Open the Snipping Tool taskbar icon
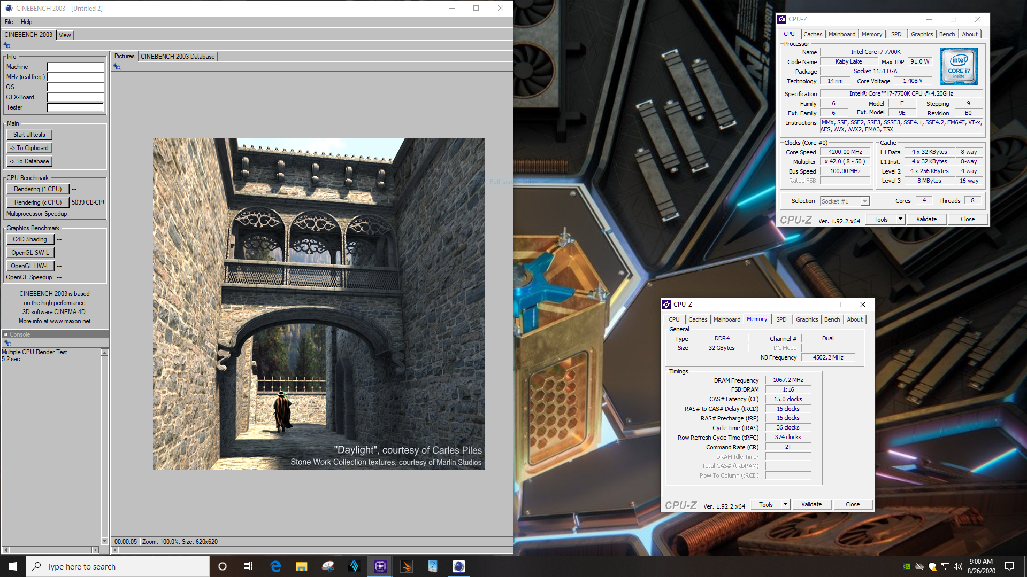This screenshot has height=577, width=1027. 328,566
